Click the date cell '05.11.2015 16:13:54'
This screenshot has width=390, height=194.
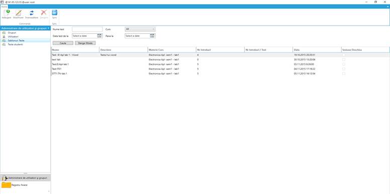point(305,73)
